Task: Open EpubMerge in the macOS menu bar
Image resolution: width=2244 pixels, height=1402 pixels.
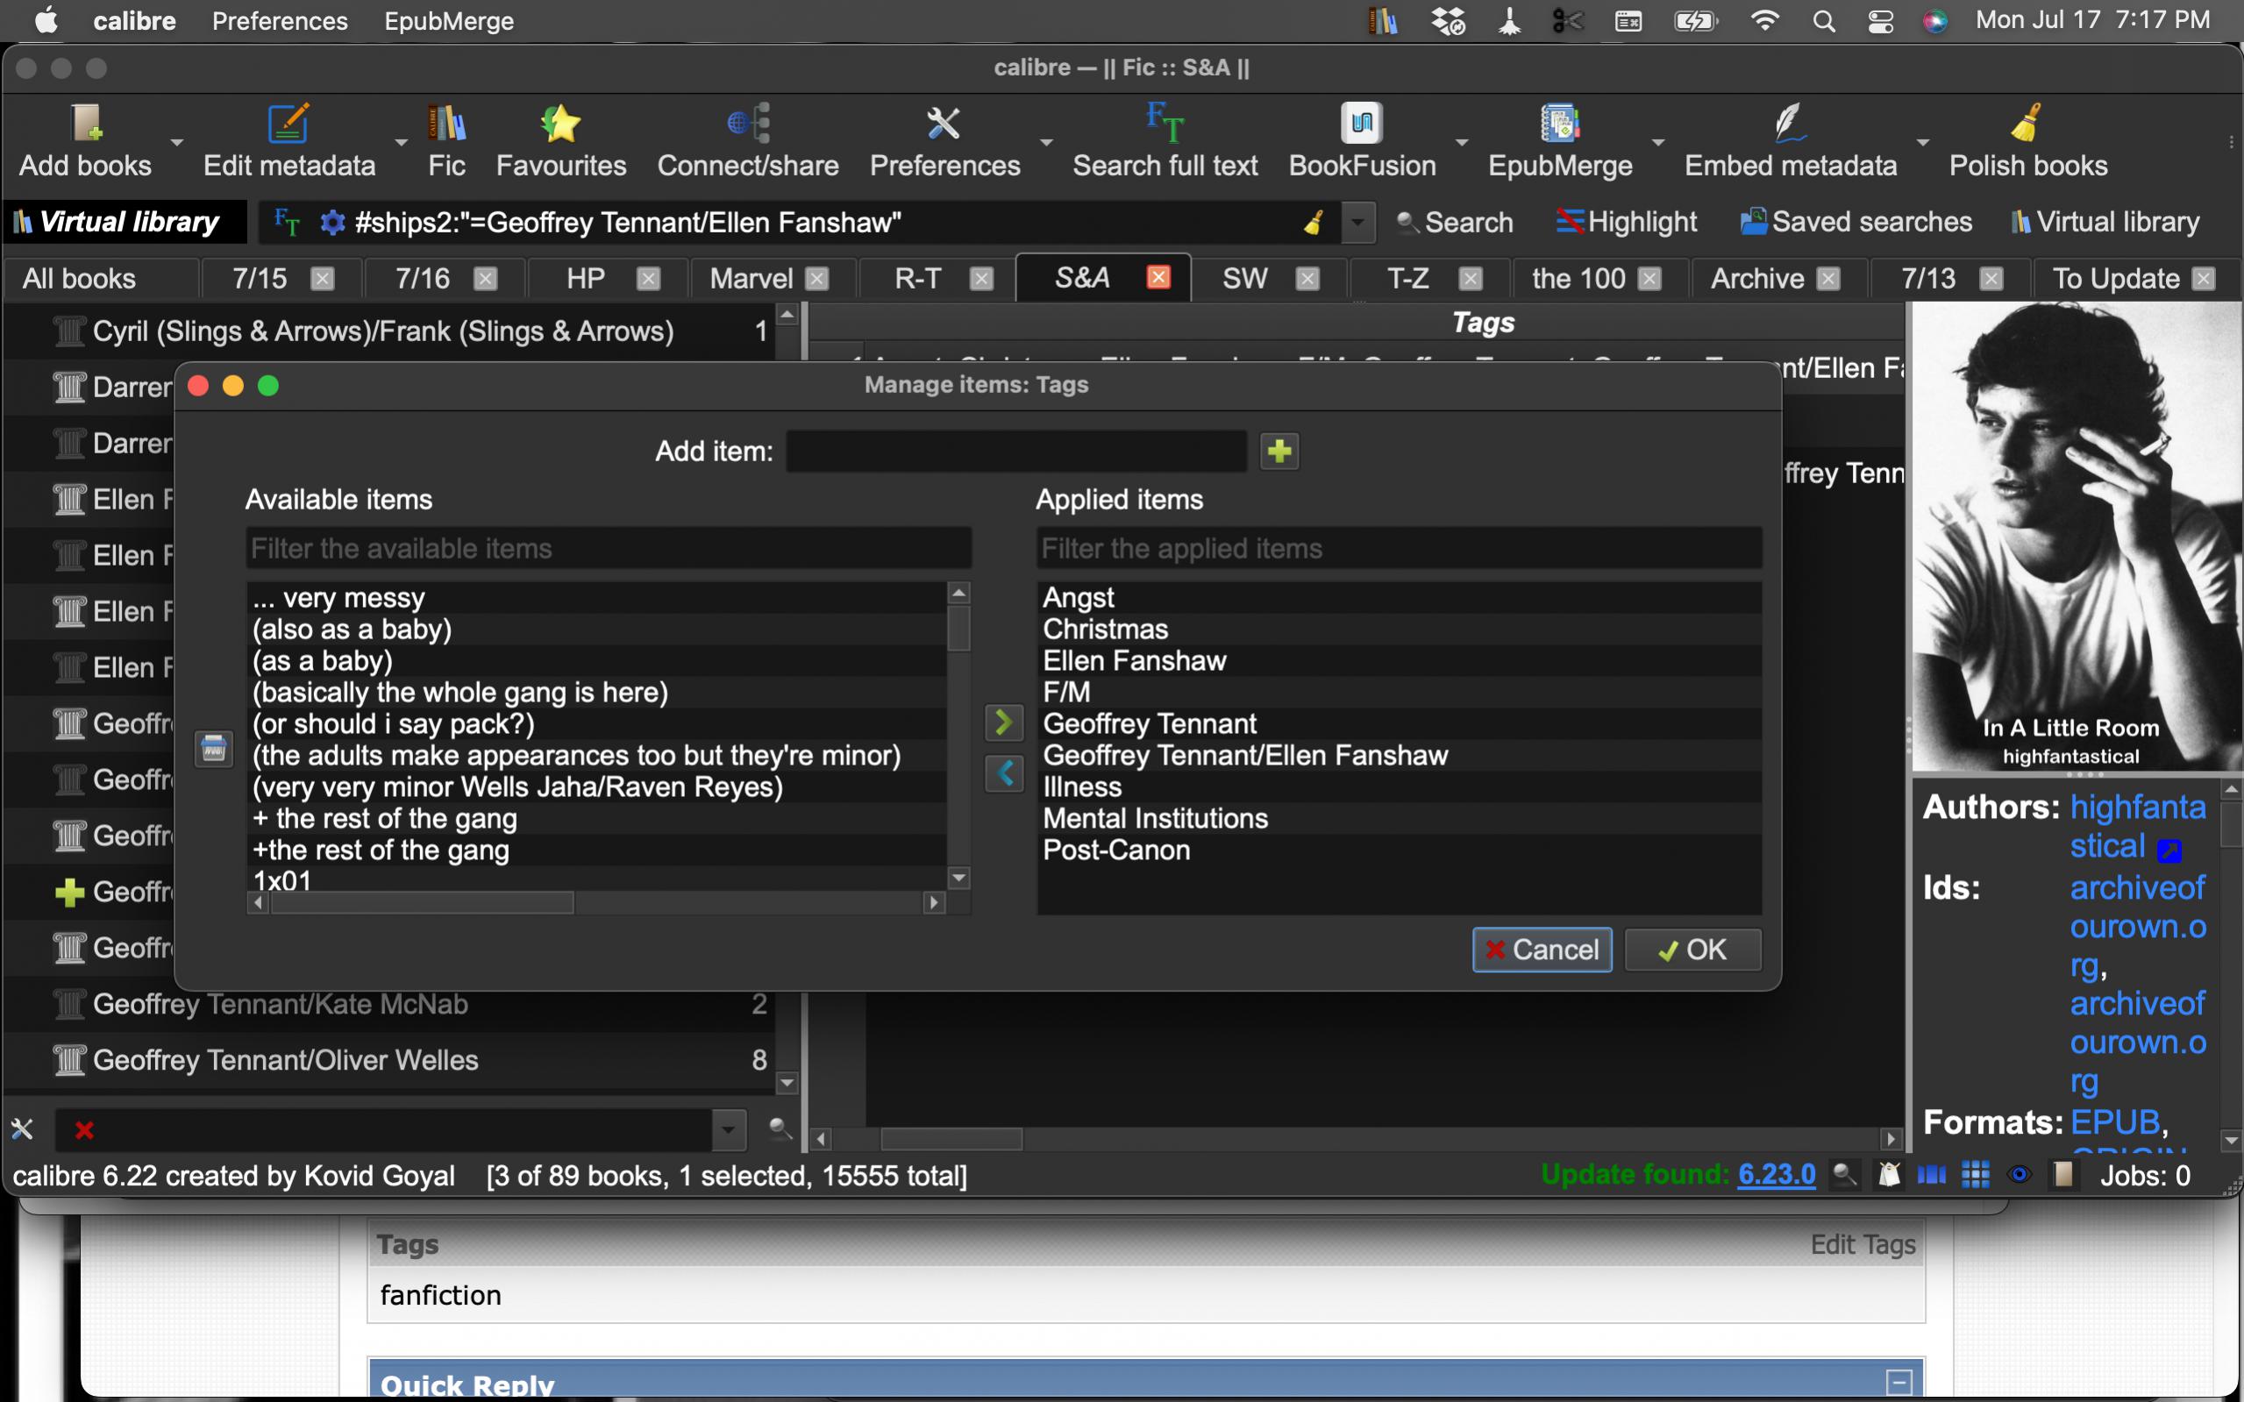Action: pos(449,20)
